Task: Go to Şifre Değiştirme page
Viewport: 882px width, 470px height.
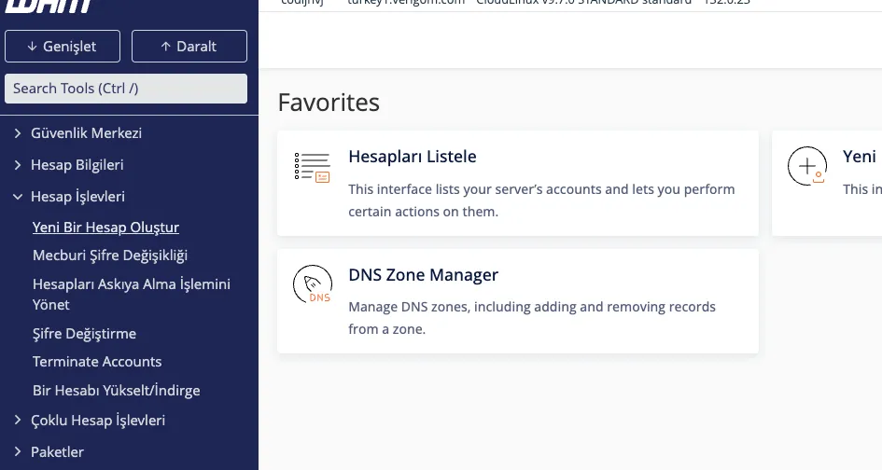Action: click(x=84, y=334)
